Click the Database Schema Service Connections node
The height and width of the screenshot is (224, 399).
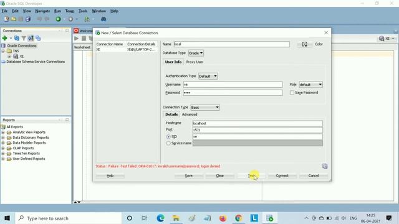36,62
